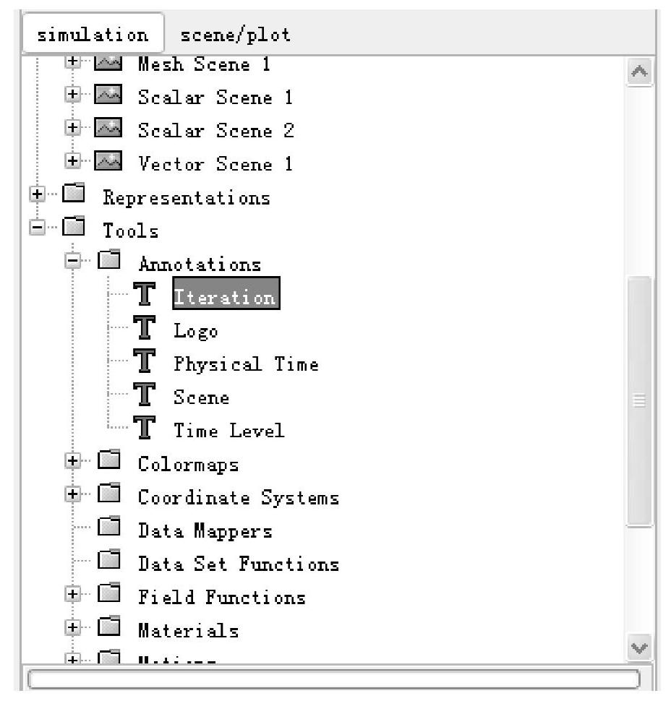This screenshot has width=671, height=701.
Task: Click the Data Mappers folder icon
Action: 110,530
